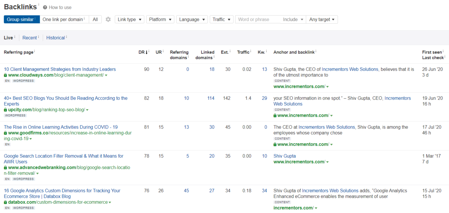
Task: Expand the goodfirms.co URL dropdown arrow
Action: tap(31, 139)
